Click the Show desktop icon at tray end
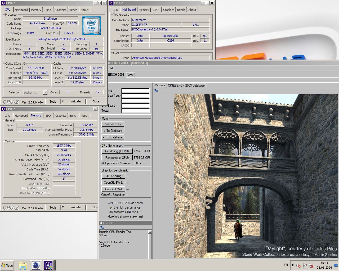339x271 pixels. point(336,265)
